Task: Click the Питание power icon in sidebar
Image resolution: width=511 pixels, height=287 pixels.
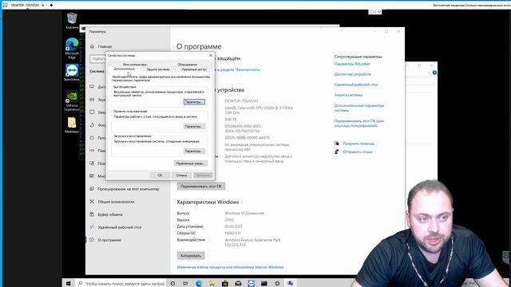Action: tap(93, 138)
